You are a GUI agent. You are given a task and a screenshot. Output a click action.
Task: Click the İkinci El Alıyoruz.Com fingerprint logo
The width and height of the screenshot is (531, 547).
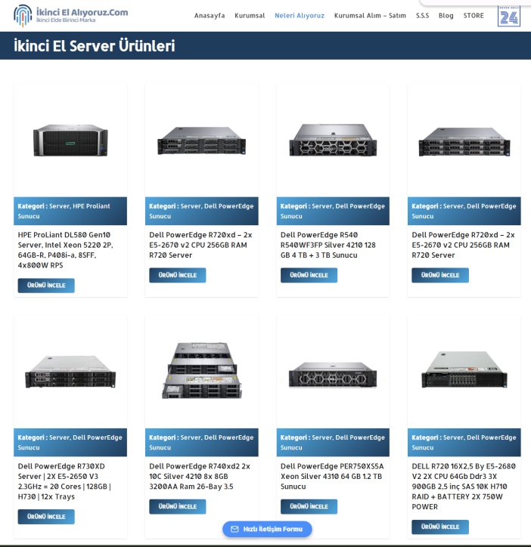pos(23,15)
